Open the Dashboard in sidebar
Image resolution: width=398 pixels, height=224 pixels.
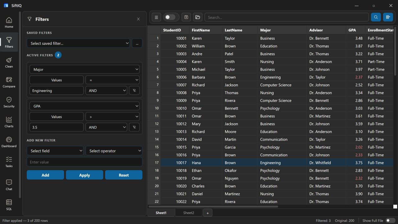pyautogui.click(x=9, y=142)
